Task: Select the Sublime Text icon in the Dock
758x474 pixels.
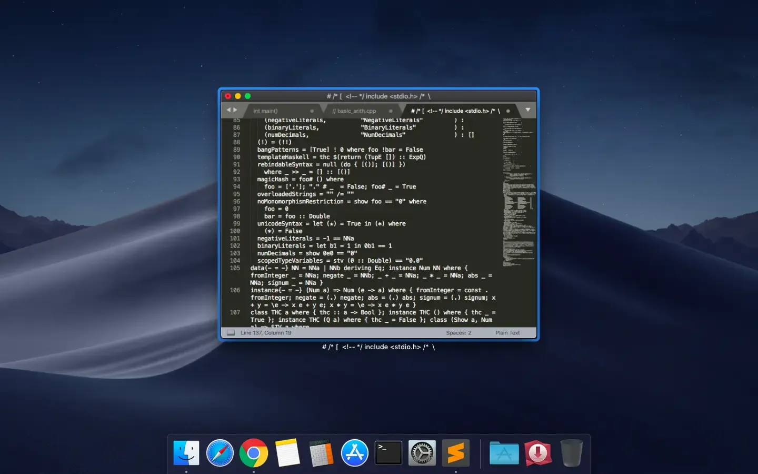Action: (x=455, y=452)
